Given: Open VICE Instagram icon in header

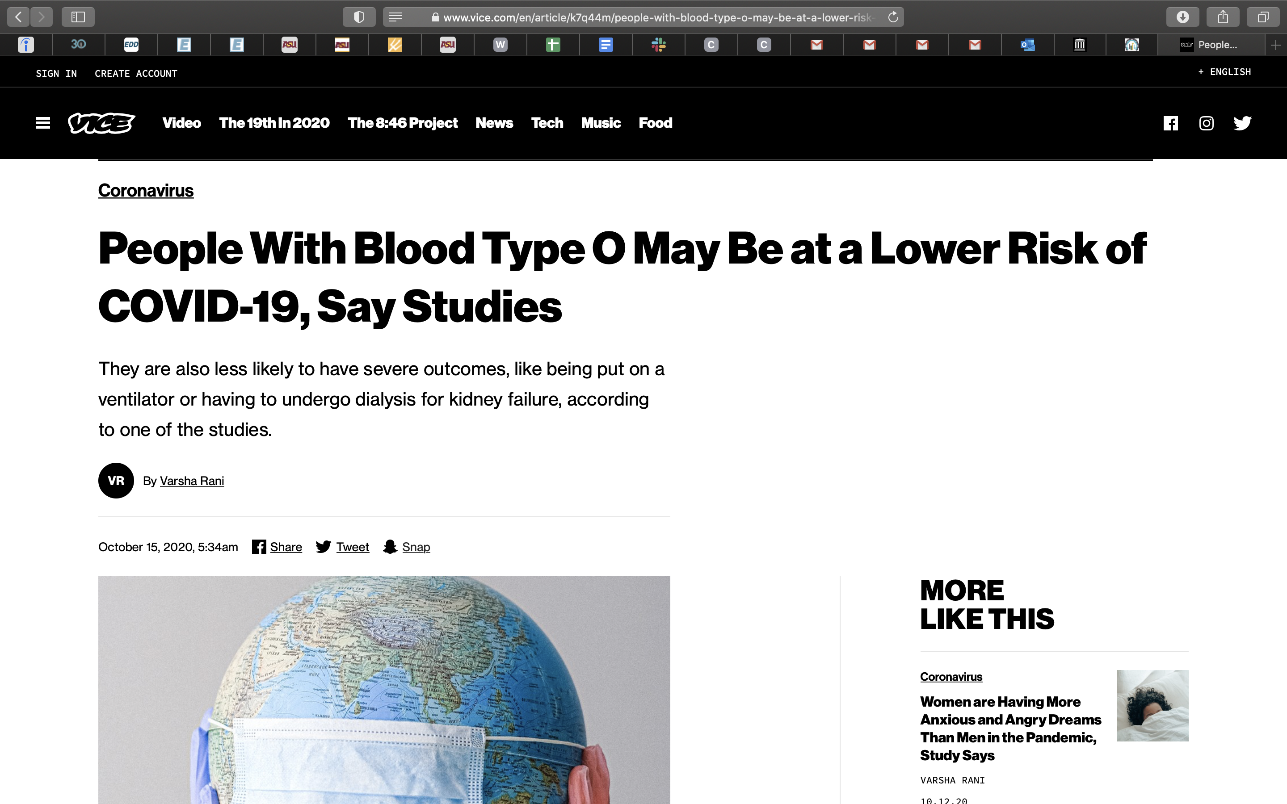Looking at the screenshot, I should tap(1206, 123).
